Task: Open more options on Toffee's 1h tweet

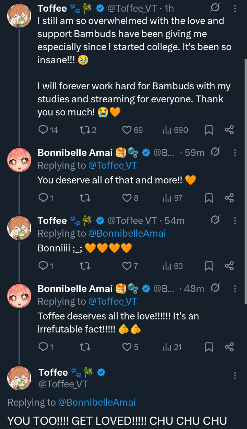Action: coord(235,8)
